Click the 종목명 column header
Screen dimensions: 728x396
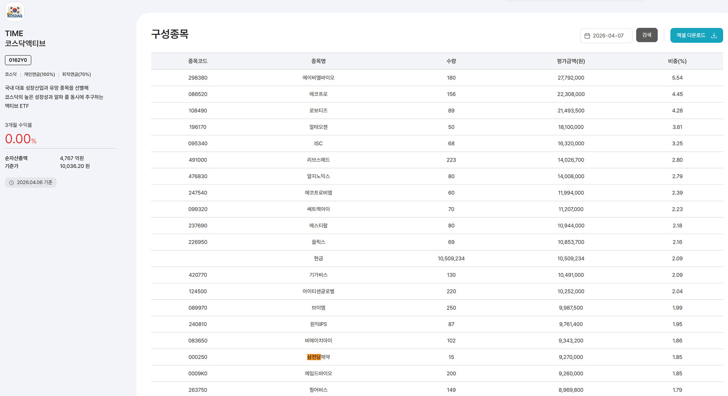click(318, 61)
